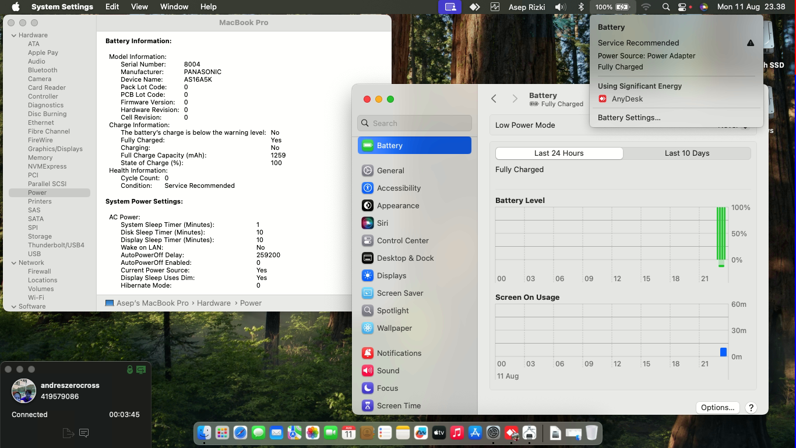This screenshot has width=796, height=448.
Task: Collapse the Network tree section
Action: point(14,263)
